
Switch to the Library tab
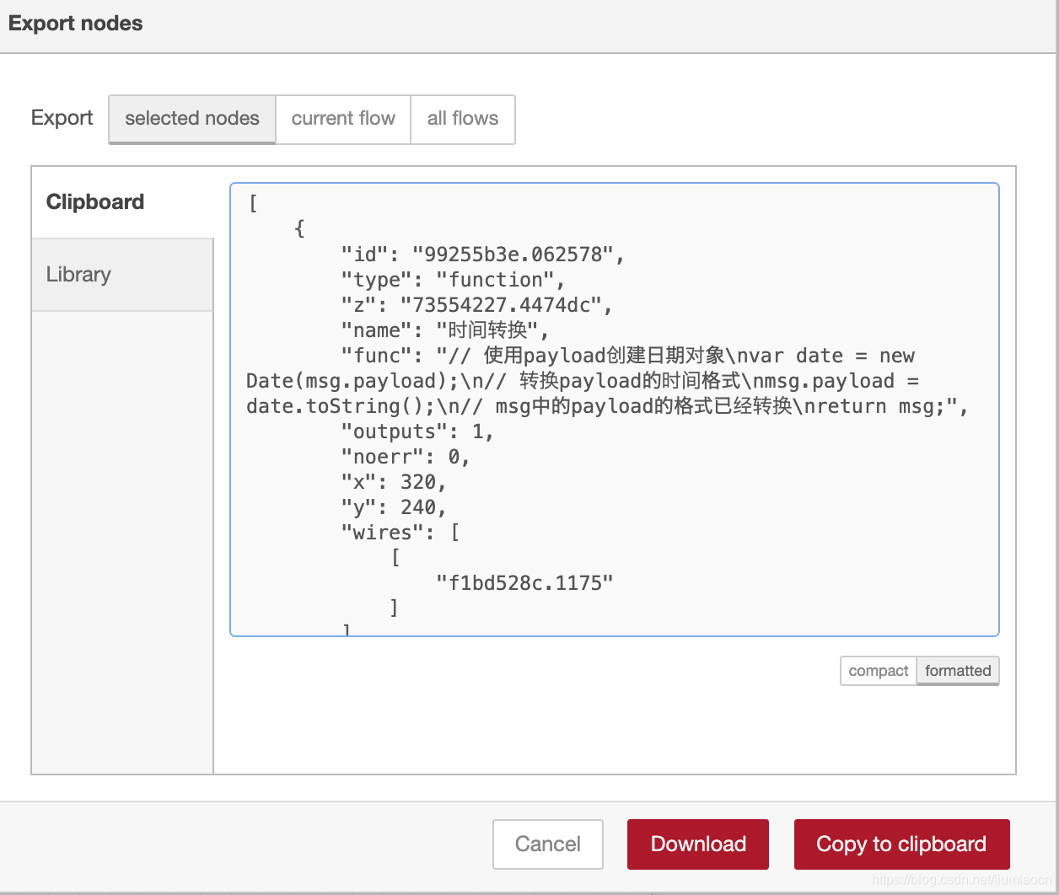click(x=78, y=274)
